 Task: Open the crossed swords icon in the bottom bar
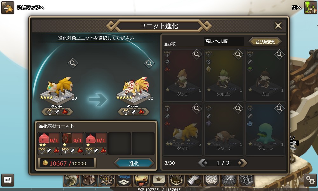pyautogui.click(x=229, y=180)
